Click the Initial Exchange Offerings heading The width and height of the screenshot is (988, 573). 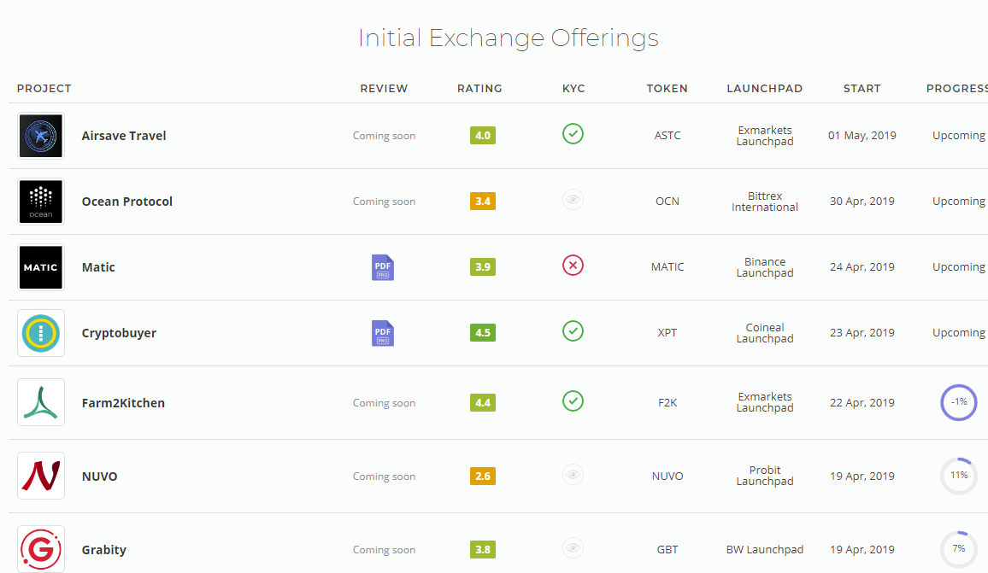tap(509, 38)
